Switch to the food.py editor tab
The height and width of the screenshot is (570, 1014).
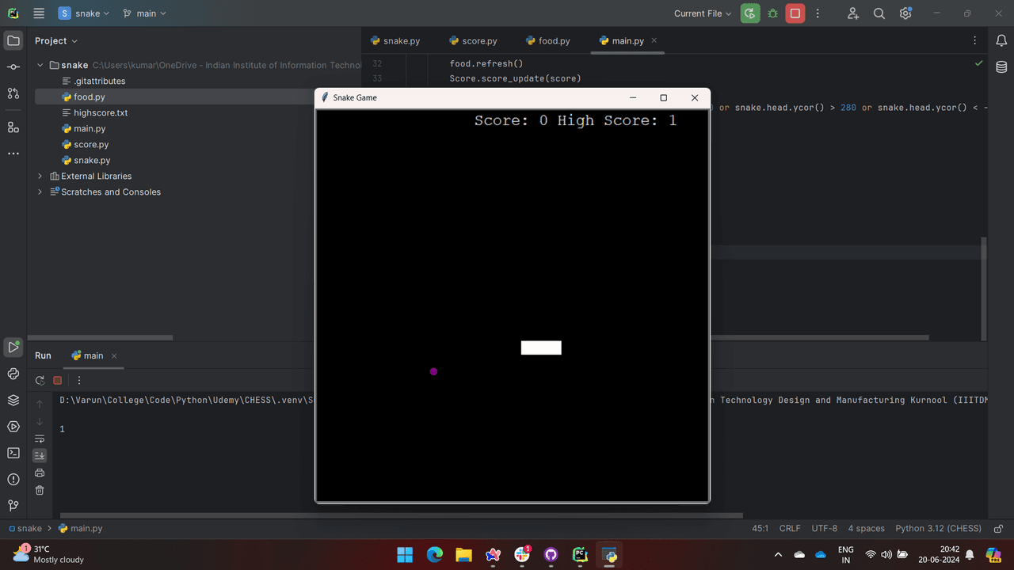pyautogui.click(x=547, y=40)
